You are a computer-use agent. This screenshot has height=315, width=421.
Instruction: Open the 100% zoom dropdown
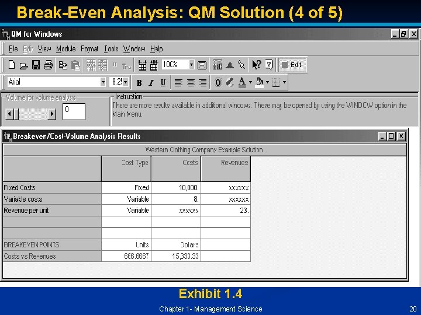191,65
